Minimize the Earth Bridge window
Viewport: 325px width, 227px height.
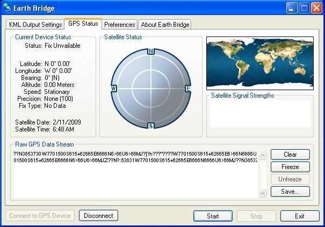pos(292,8)
